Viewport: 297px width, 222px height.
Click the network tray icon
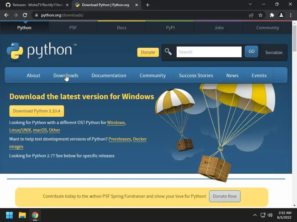[263, 215]
